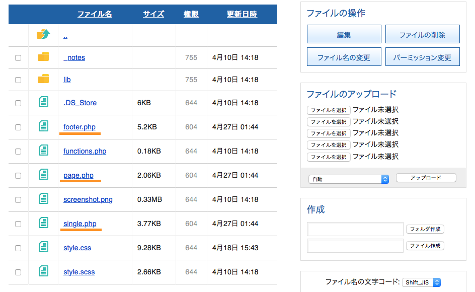The height and width of the screenshot is (292, 475).
Task: Open the .DS_Store file link
Action: pyautogui.click(x=80, y=103)
